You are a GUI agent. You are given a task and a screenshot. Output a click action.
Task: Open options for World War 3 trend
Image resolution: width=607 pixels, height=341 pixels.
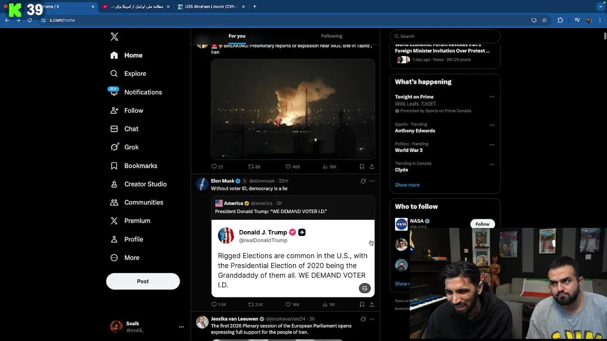coord(492,144)
